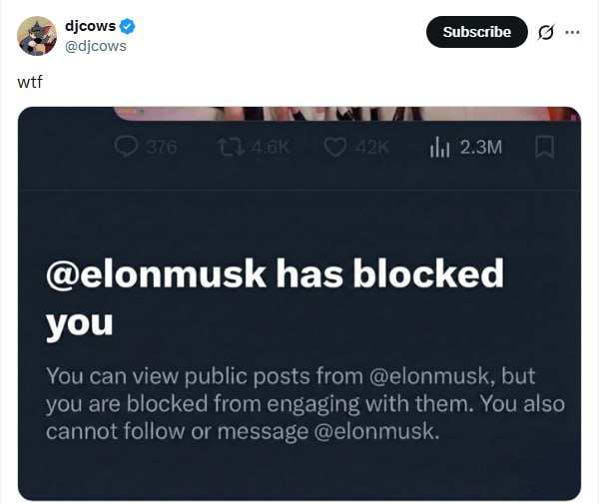Click the 376 replies count

coord(160,148)
